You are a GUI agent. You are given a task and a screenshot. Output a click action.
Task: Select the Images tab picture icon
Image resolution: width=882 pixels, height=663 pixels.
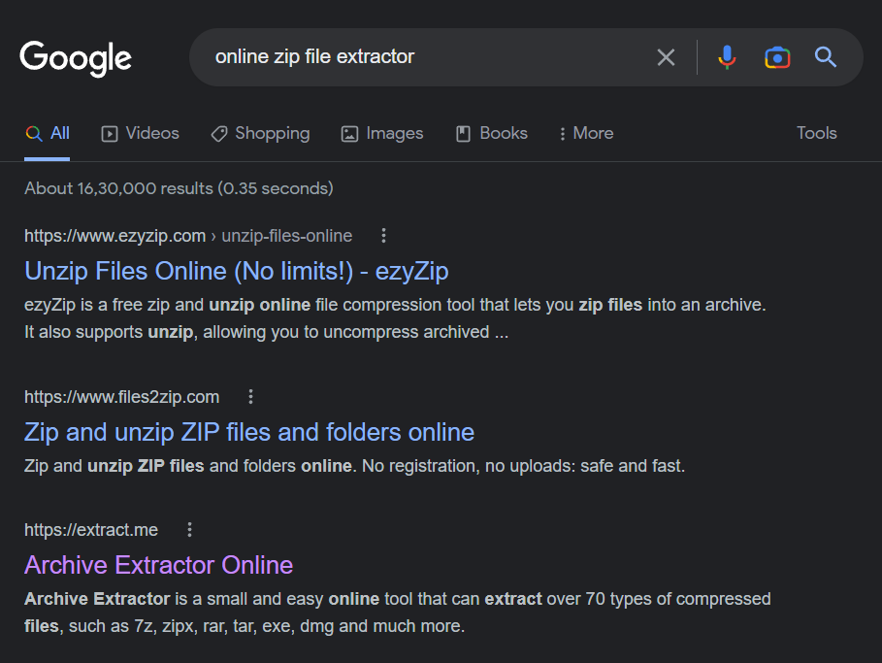(348, 132)
